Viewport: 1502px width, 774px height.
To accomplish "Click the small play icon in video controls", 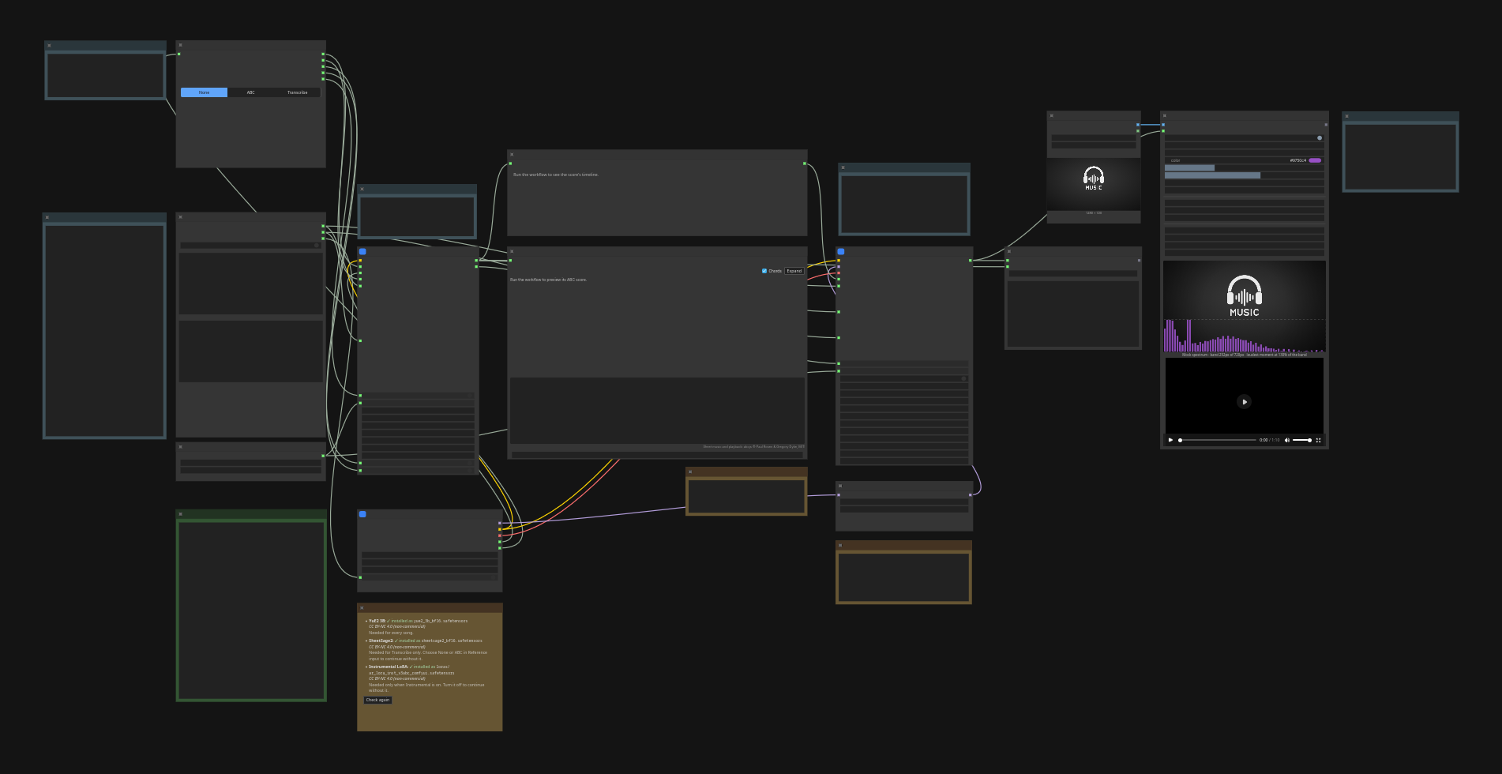I will point(1170,440).
